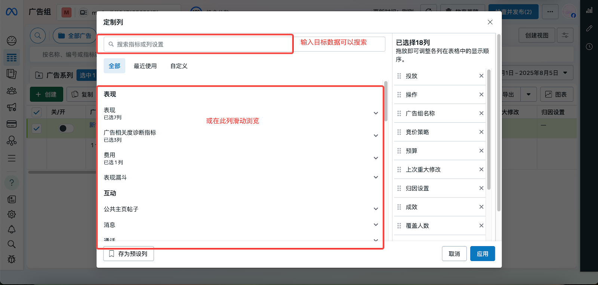Screen dimensions: 598x285
Task: Click the 广告组 page title
Action: 40,12
